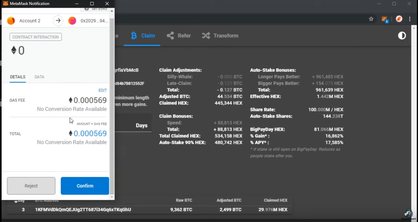Open the Chrome profile avatar
This screenshot has width=418, height=222.
399,19
